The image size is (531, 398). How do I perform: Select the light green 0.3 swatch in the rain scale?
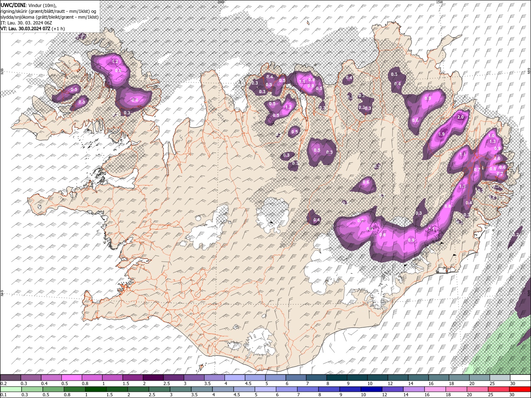click(32, 389)
